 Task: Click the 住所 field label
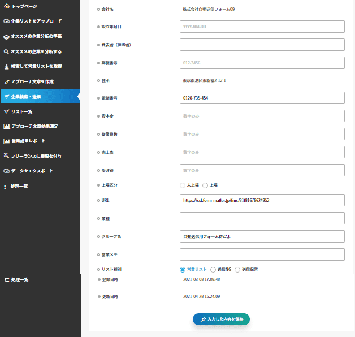coord(106,81)
